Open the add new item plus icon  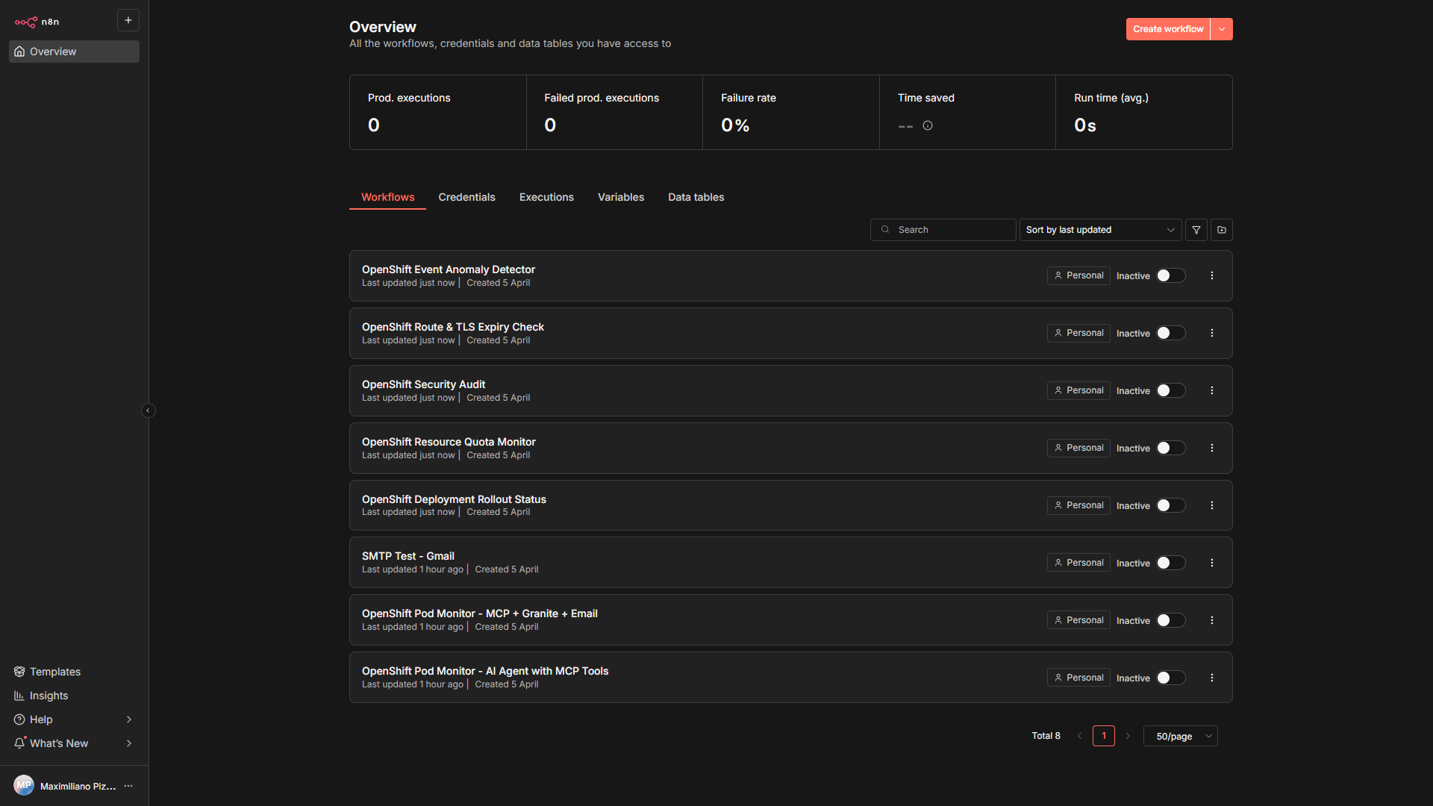(x=128, y=20)
